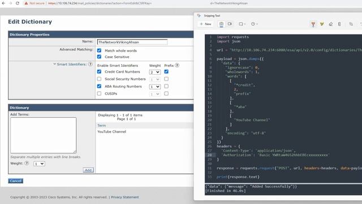Enable Social Security Numbers identifier
This screenshot has height=204, width=362.
point(100,79)
